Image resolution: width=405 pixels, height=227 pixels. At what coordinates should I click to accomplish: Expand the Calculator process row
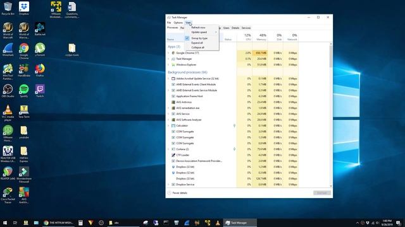[169, 125]
